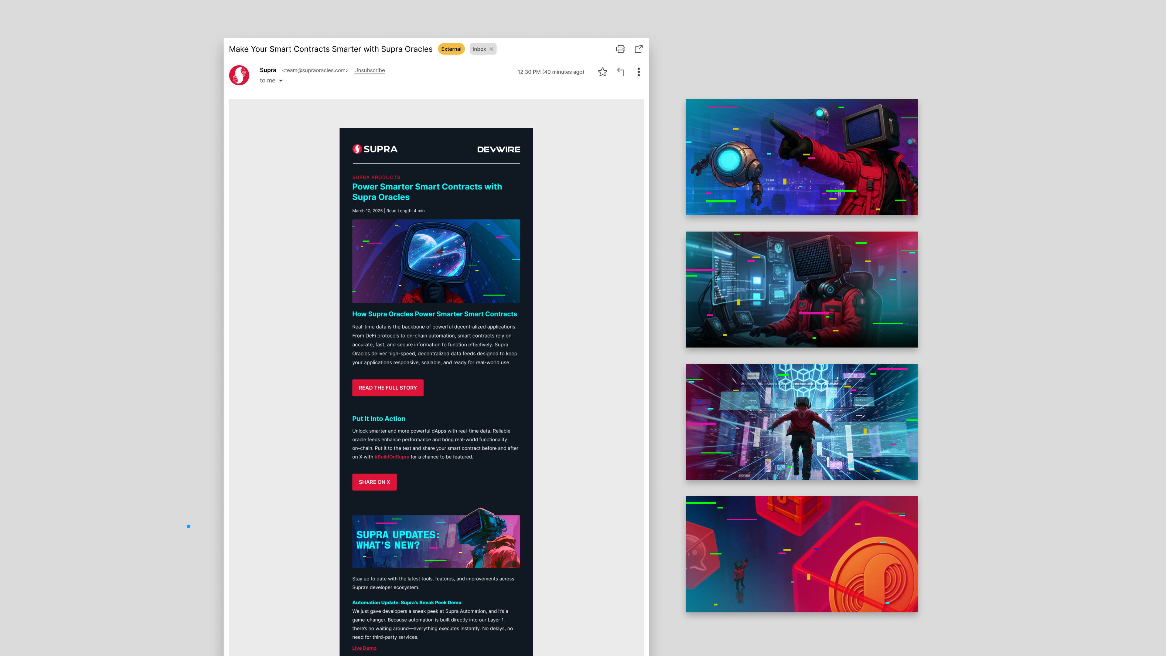Click the Unsubscribe link

pyautogui.click(x=369, y=70)
